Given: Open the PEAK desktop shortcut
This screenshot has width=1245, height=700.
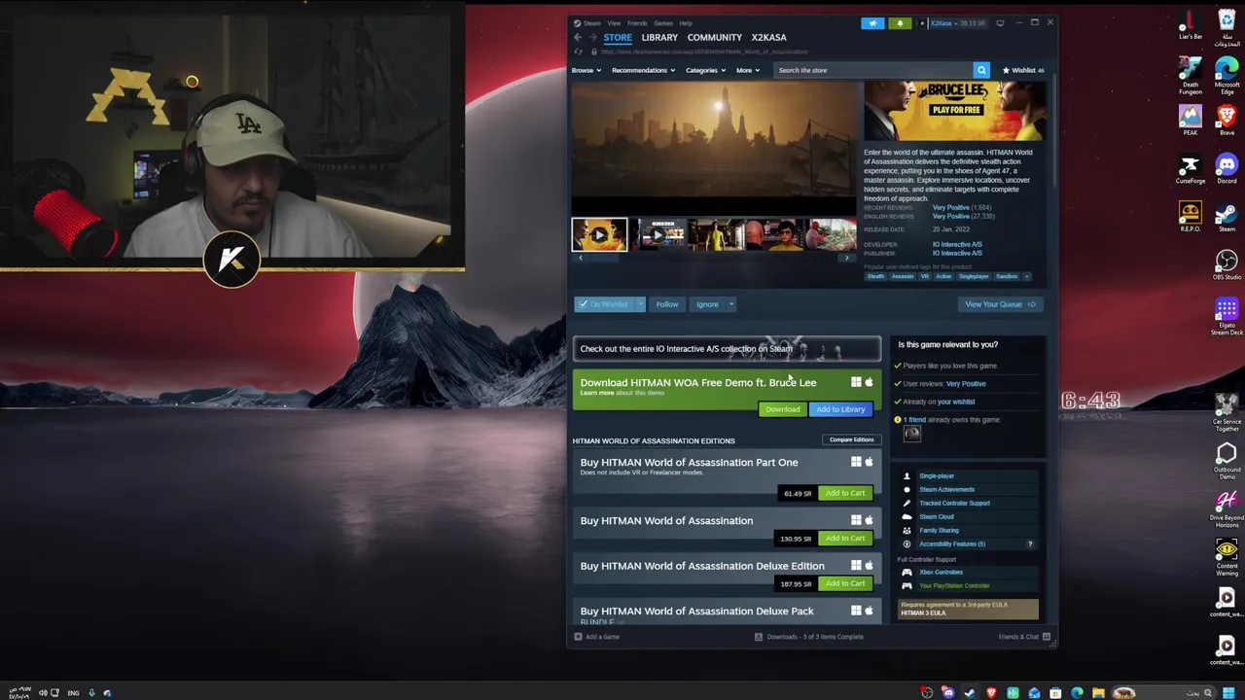Looking at the screenshot, I should [x=1191, y=119].
